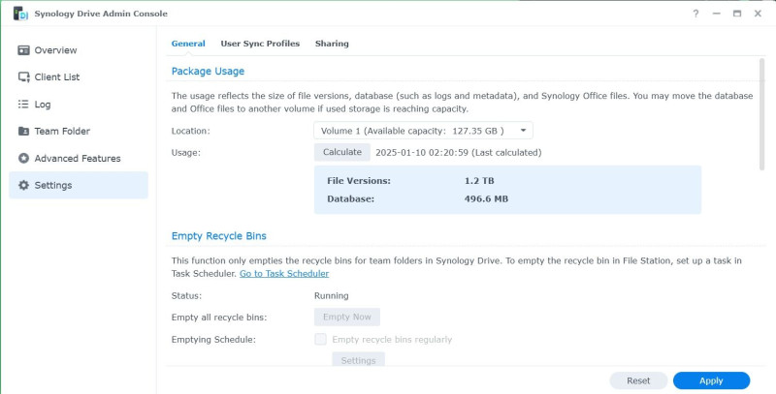Click the Client List monitor icon
This screenshot has height=394, width=776.
pyautogui.click(x=23, y=77)
